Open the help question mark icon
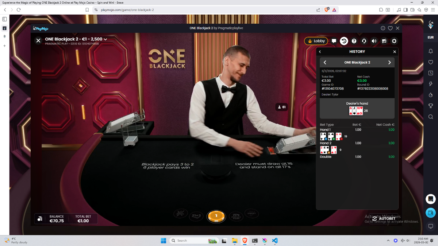This screenshot has height=246, width=438. point(354,41)
